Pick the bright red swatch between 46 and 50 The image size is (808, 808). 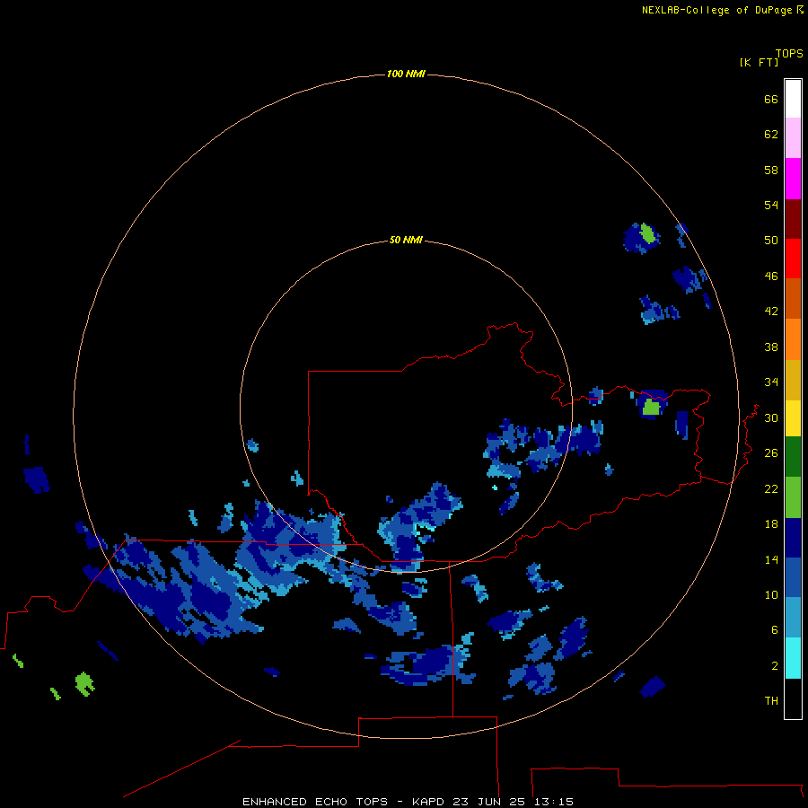793,259
